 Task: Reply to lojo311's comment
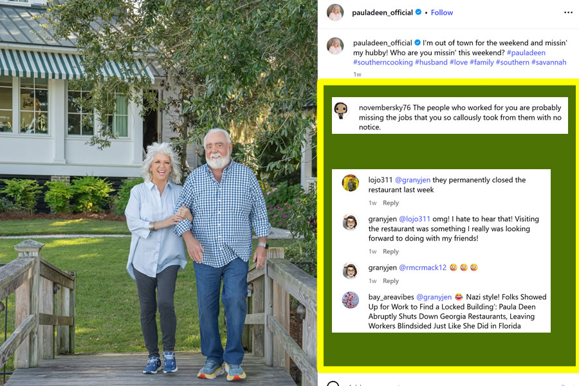tap(391, 203)
